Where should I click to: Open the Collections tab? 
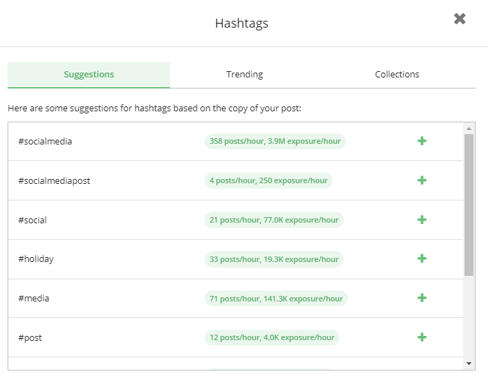[x=397, y=75]
